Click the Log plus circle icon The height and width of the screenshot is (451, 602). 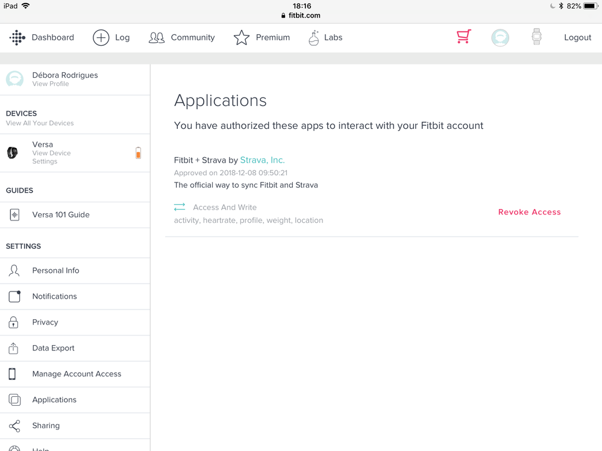tap(101, 37)
